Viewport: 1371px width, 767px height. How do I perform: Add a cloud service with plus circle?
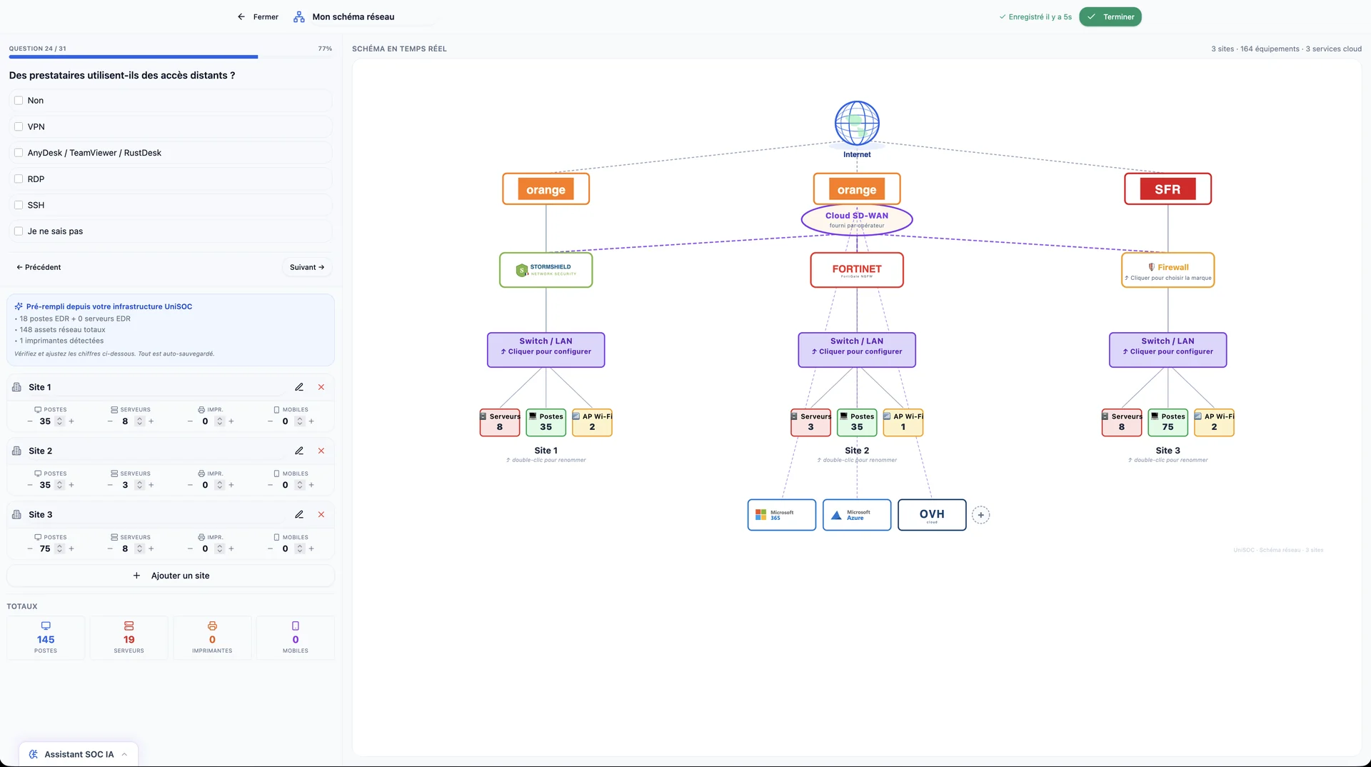point(980,515)
